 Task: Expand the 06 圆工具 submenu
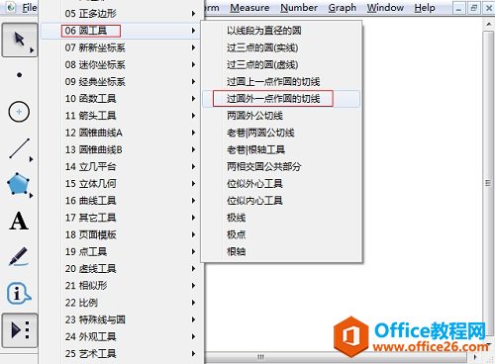120,31
